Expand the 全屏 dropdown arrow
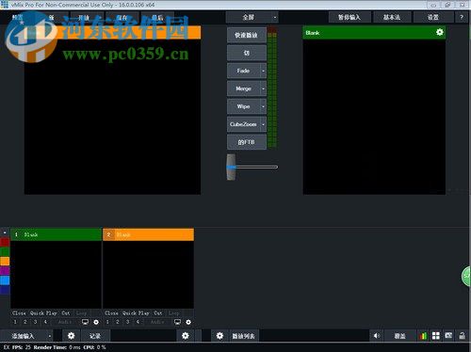The image size is (471, 352). (275, 17)
